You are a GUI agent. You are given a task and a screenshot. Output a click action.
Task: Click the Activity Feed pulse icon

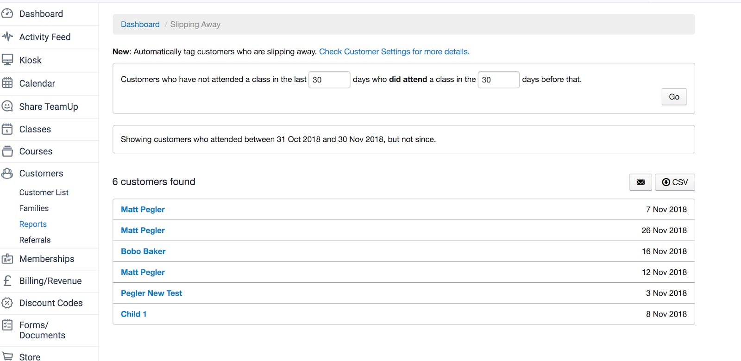point(7,37)
